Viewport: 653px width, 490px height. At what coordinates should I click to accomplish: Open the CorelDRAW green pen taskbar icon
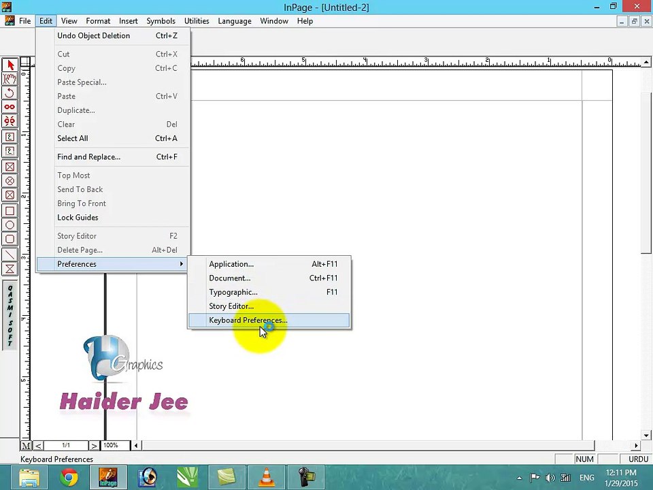[188, 477]
